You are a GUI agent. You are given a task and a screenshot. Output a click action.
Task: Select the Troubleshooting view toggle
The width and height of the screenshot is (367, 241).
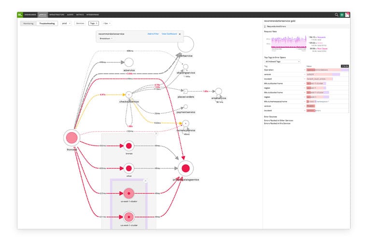coord(47,23)
